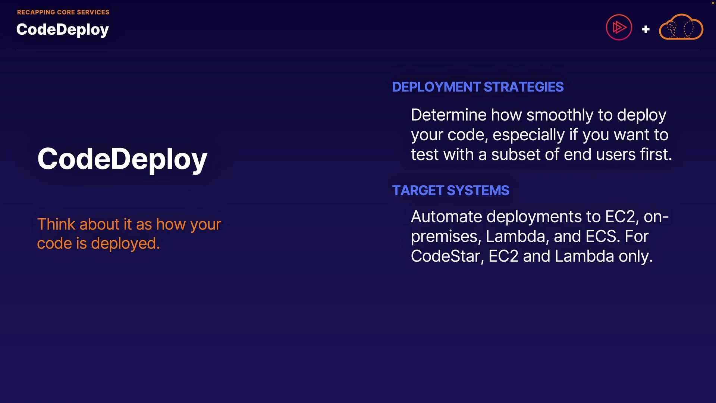Image resolution: width=716 pixels, height=403 pixels.
Task: Click the orange line 'Think about it as how your'
Action: [129, 224]
